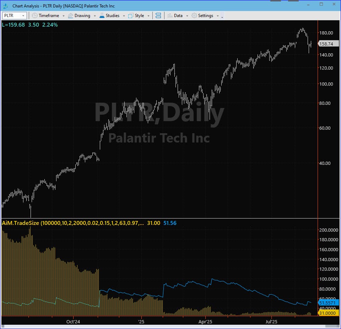Click the chart layout stack icon
Viewport: 341px width, 329px height.
tap(158, 16)
